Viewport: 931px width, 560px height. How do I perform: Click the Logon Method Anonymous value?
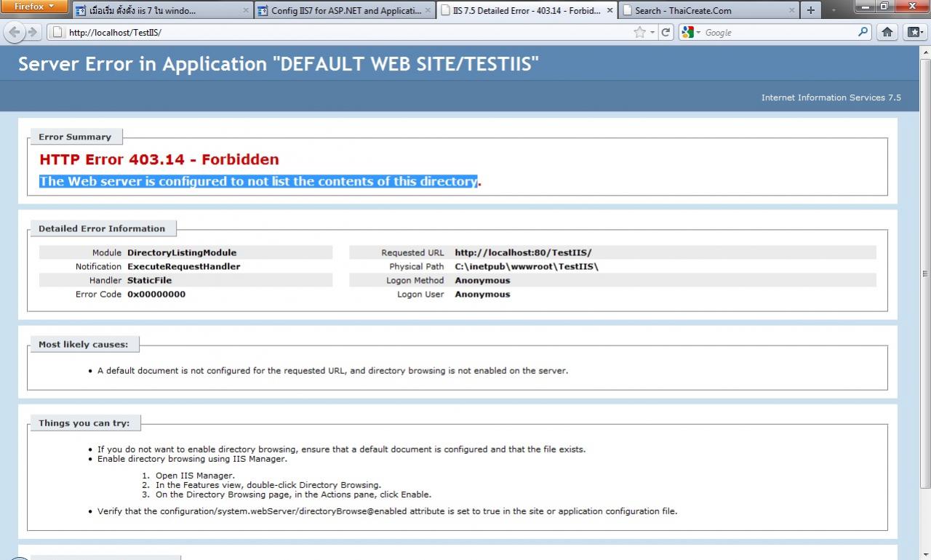coord(482,280)
